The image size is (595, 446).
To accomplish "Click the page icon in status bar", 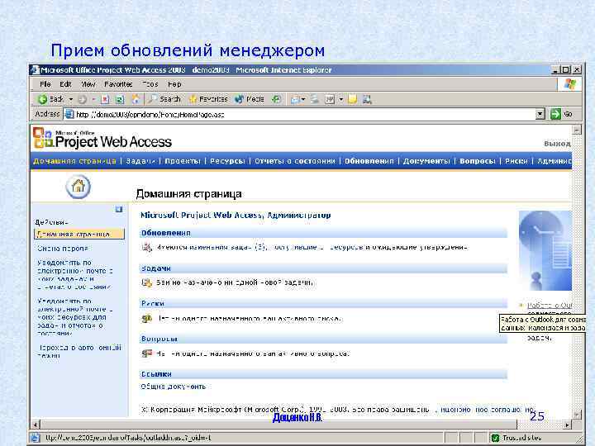I will coord(36,438).
